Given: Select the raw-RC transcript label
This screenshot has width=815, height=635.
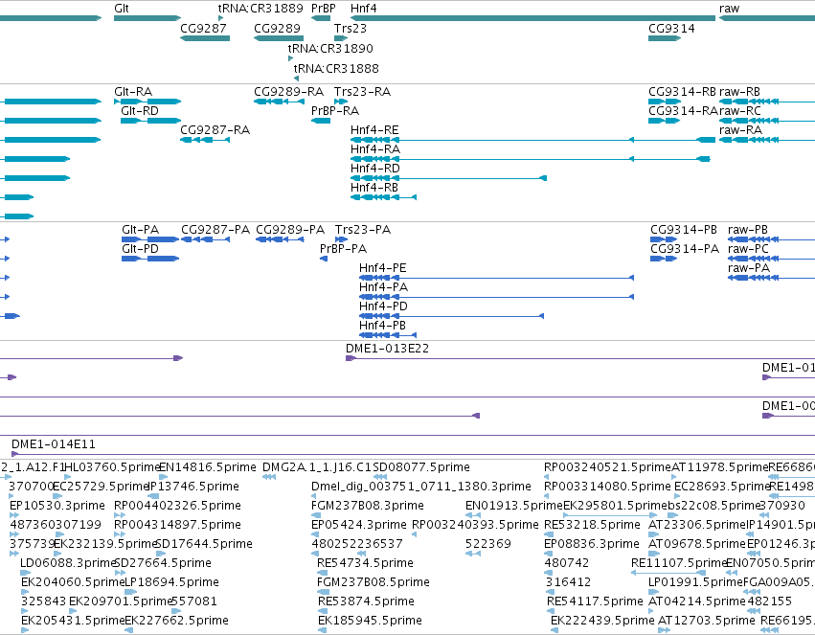Looking at the screenshot, I should (x=740, y=111).
